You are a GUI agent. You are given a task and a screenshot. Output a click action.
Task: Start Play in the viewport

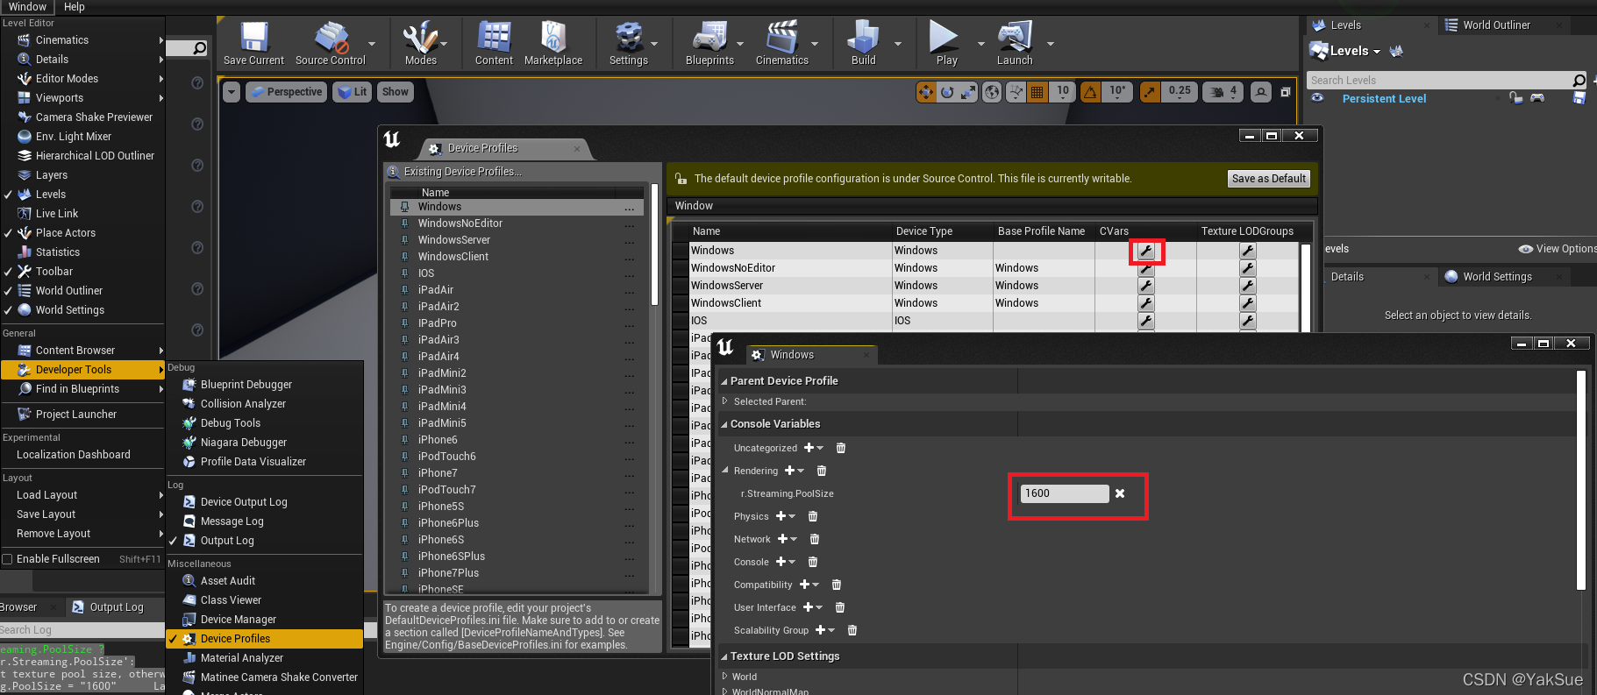click(946, 43)
